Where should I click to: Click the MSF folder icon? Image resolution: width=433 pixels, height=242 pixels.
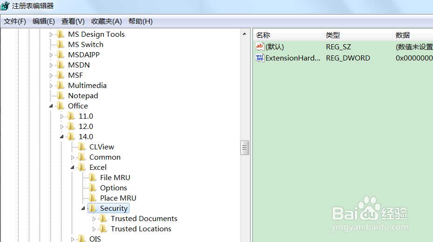click(x=61, y=75)
